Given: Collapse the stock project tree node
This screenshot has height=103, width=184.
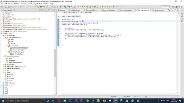Looking at the screenshot, I should pos(2,33).
